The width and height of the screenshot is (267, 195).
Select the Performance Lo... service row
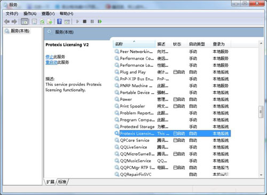172,65
